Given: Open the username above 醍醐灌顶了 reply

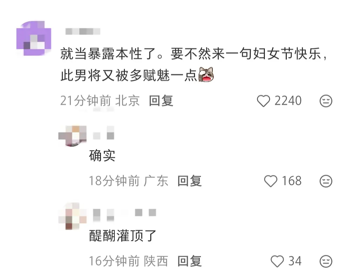Looking at the screenshot, I should click(125, 215).
